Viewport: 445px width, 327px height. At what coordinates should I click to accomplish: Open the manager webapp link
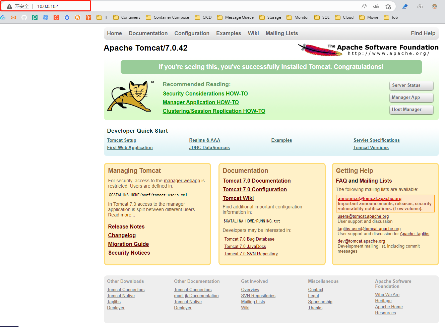tap(182, 181)
